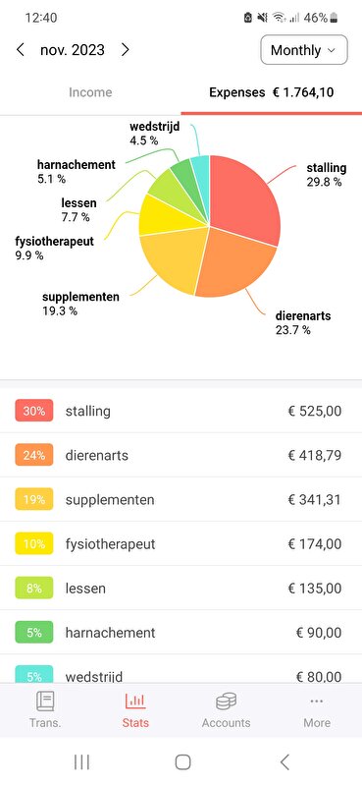Image resolution: width=362 pixels, height=786 pixels.
Task: Tap the orange dierenarts pie slice
Action: (234, 260)
